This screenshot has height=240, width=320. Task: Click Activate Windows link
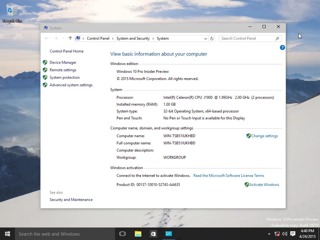pyautogui.click(x=264, y=185)
